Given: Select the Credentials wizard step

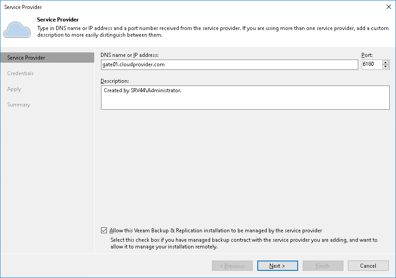Looking at the screenshot, I should [20, 73].
